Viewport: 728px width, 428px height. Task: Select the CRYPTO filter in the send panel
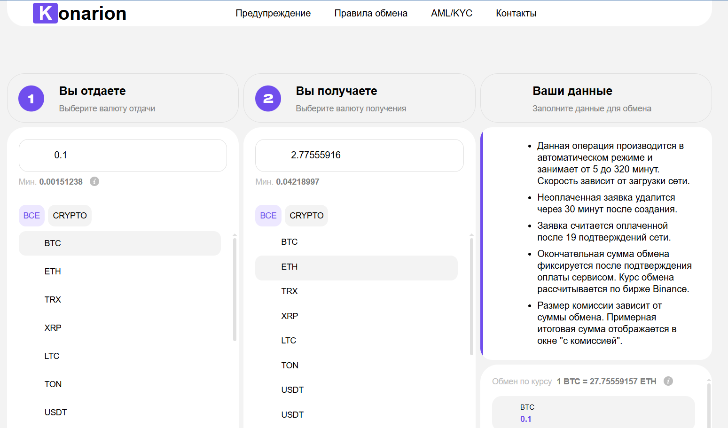70,215
